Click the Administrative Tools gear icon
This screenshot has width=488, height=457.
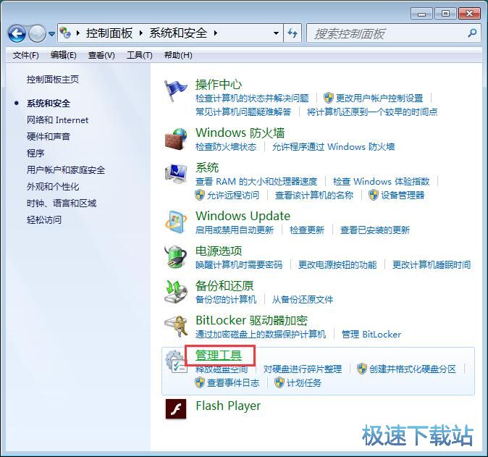point(176,361)
